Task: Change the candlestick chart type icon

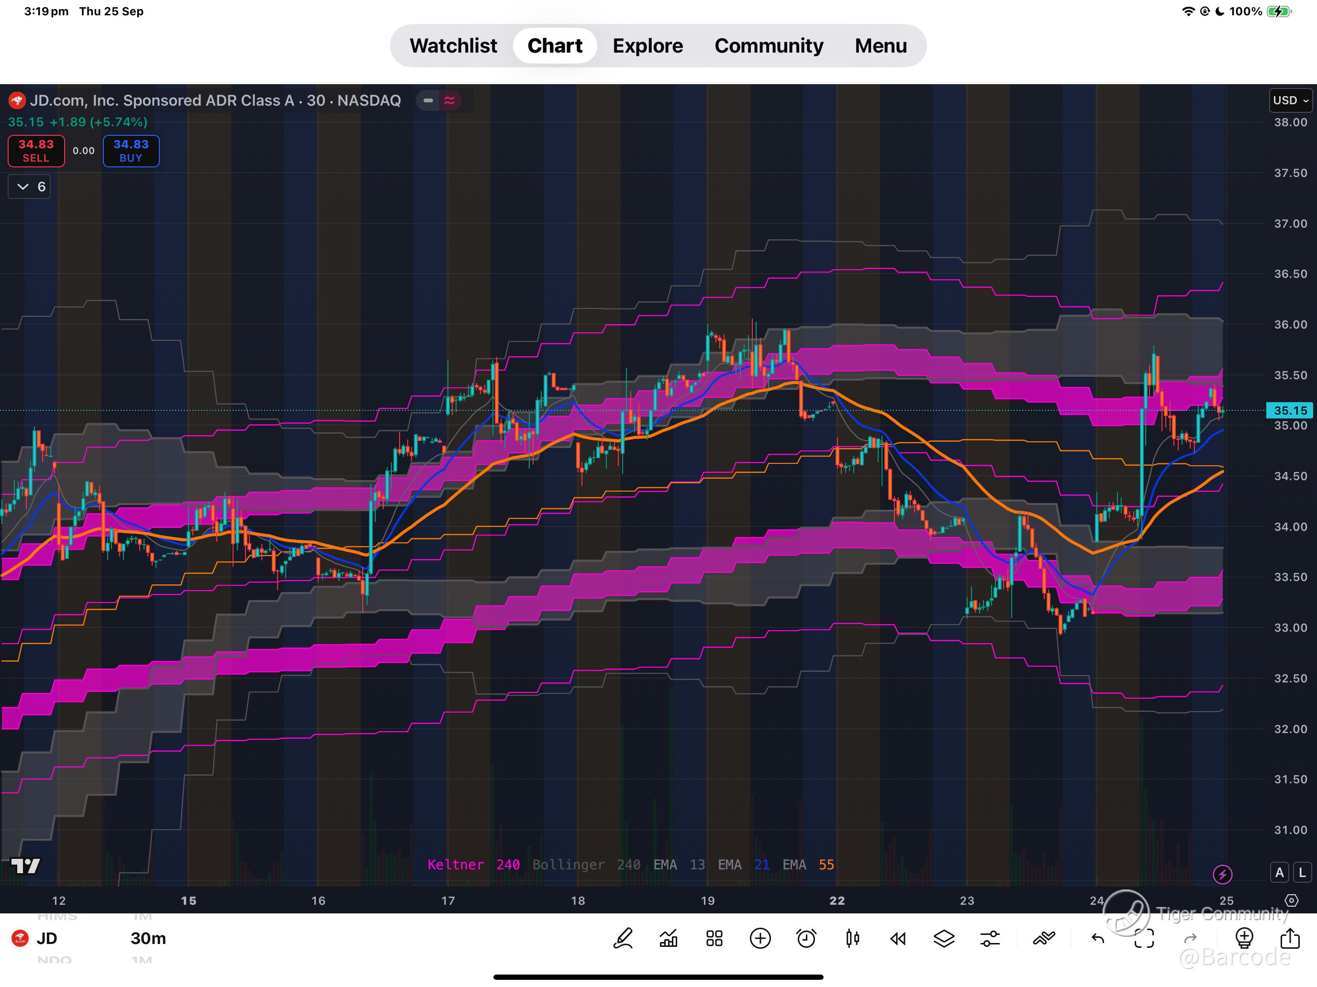Action: pyautogui.click(x=852, y=938)
